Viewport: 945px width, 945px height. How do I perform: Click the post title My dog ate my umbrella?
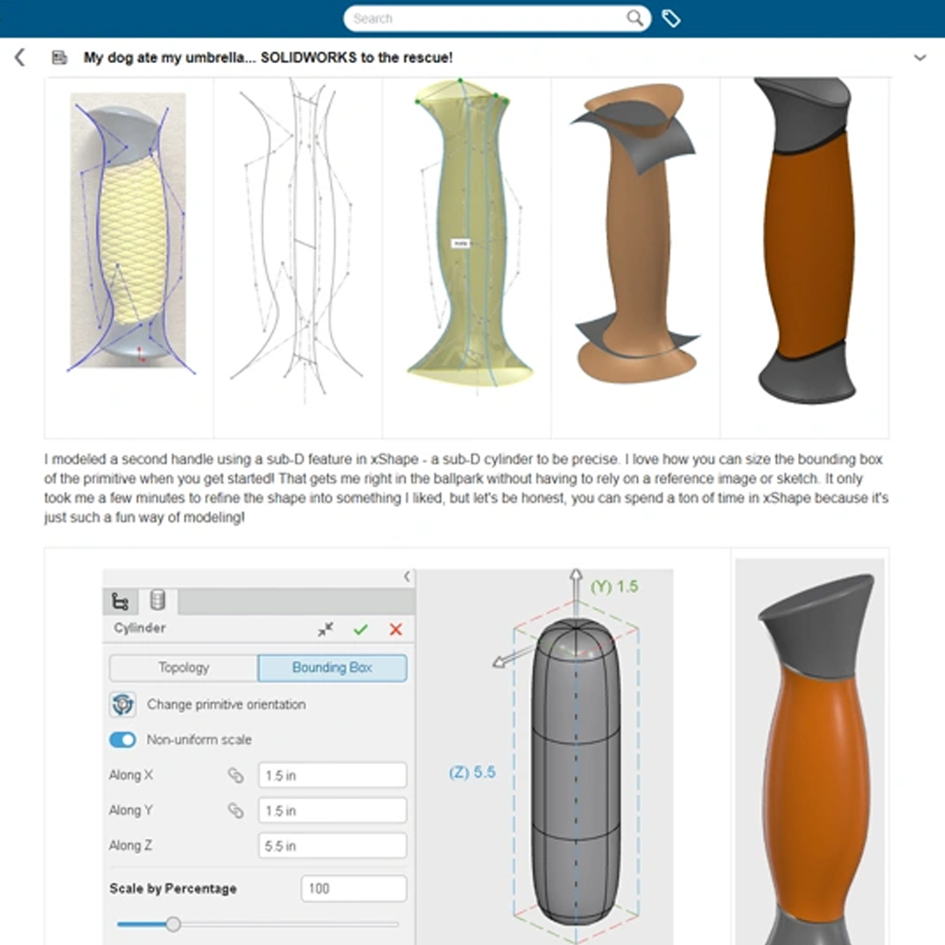pos(268,57)
